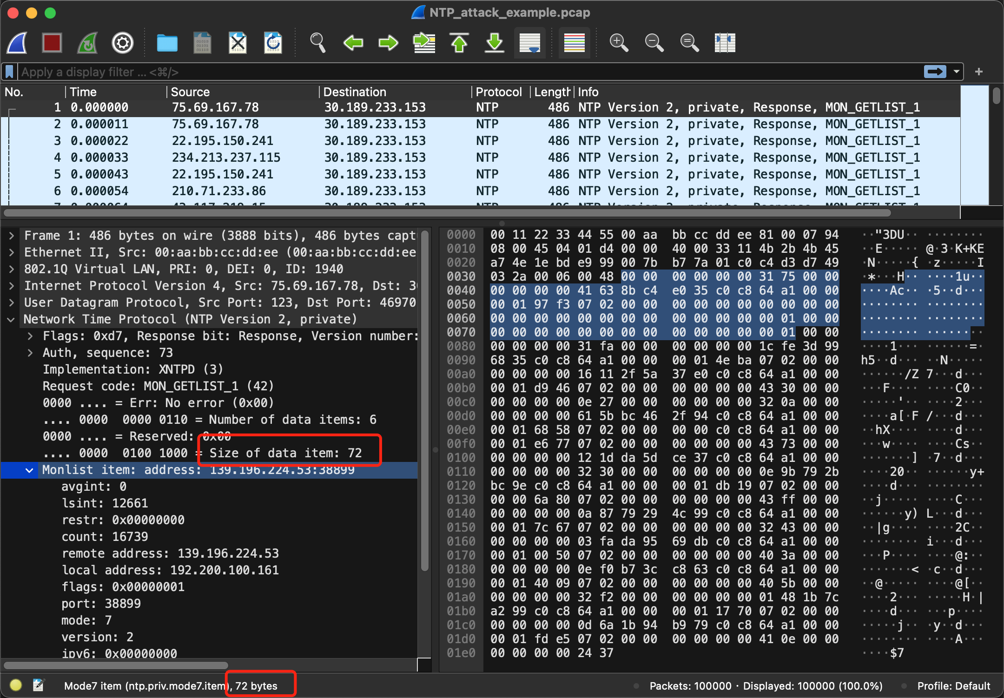Go to first packet arrow icon
Viewport: 1004px width, 698px height.
pos(459,43)
